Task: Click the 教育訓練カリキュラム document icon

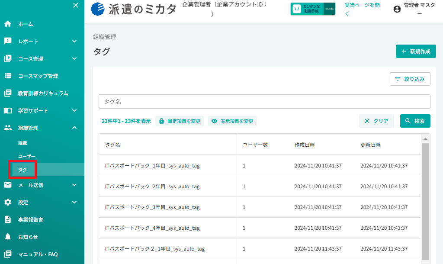Action: pos(8,93)
